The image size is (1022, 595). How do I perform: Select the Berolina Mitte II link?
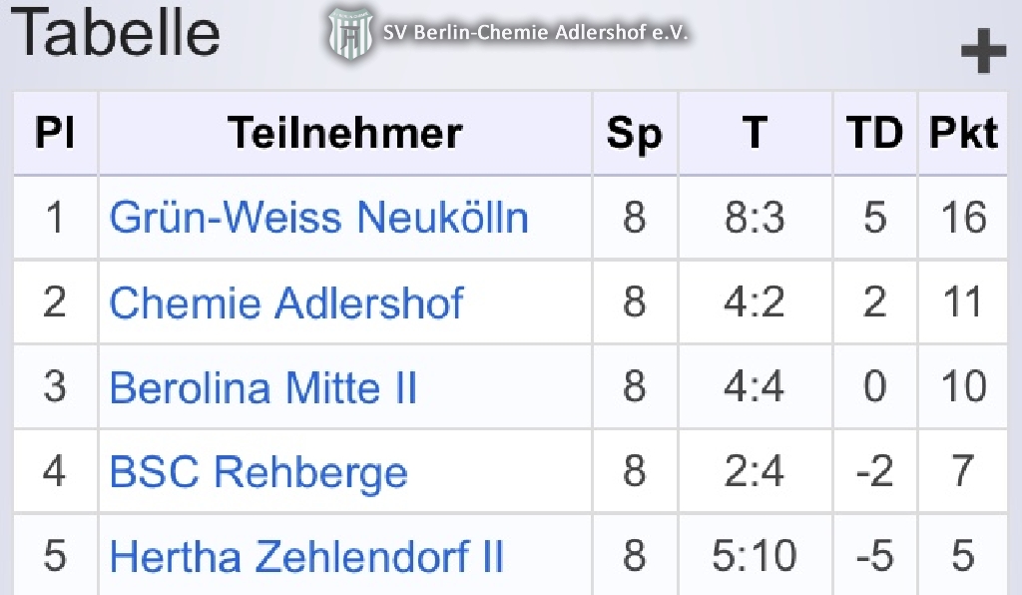[263, 387]
